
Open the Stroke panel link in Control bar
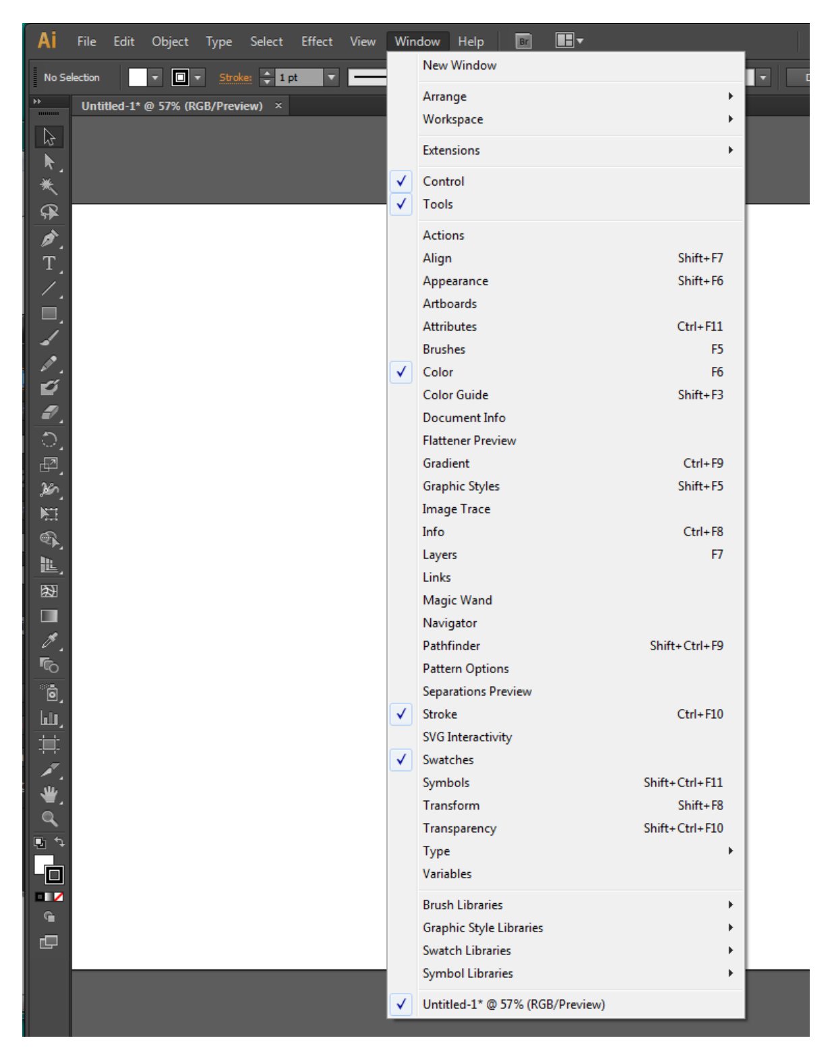[x=235, y=78]
